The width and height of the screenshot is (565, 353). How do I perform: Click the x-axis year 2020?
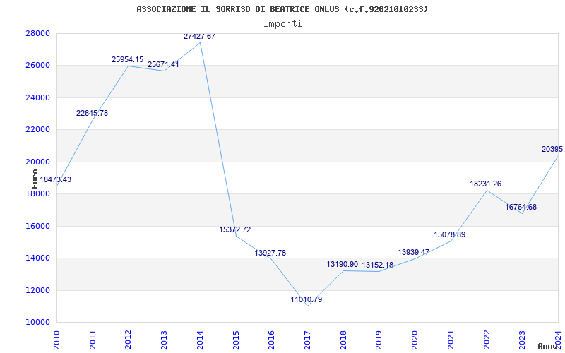[x=415, y=340]
